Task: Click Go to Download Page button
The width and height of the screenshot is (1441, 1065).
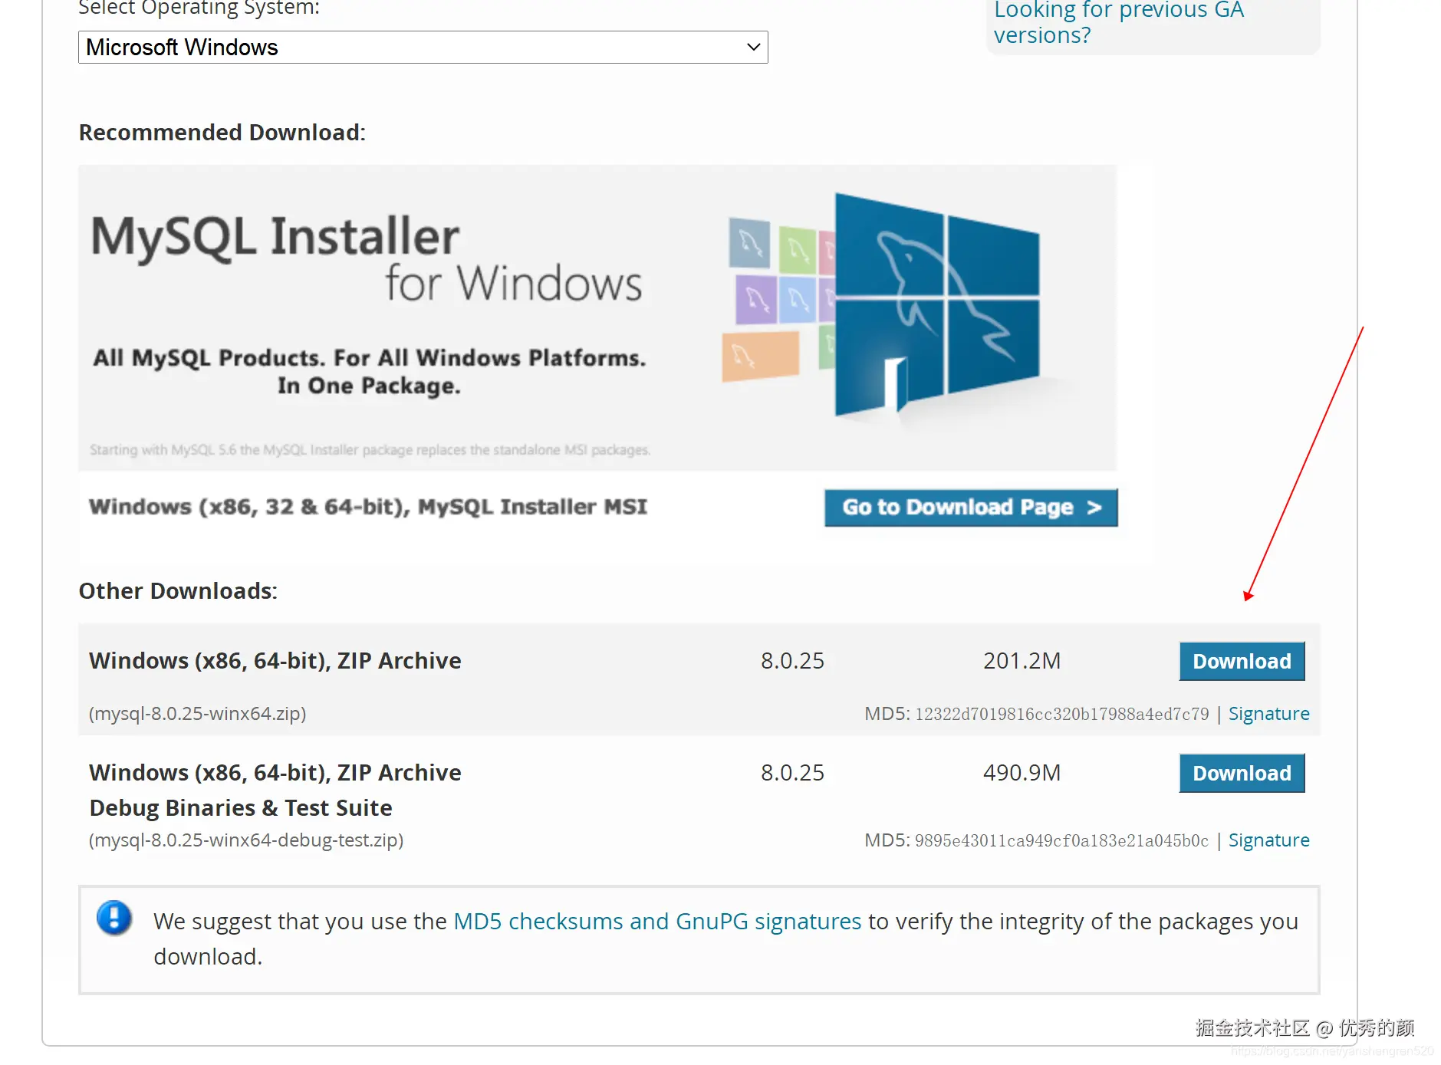Action: [x=971, y=508]
